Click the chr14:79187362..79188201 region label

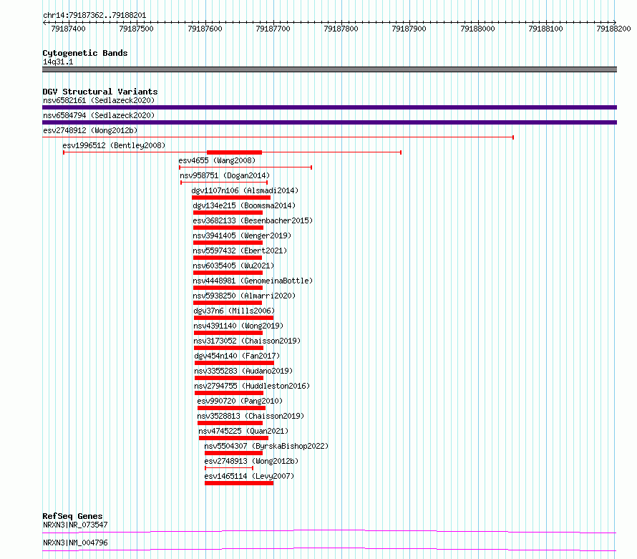pyautogui.click(x=94, y=16)
